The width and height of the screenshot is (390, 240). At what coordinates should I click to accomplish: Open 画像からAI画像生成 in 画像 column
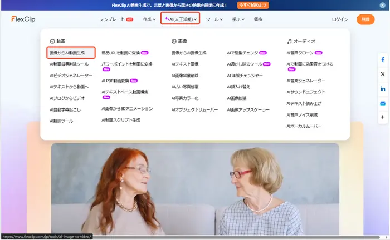click(189, 53)
